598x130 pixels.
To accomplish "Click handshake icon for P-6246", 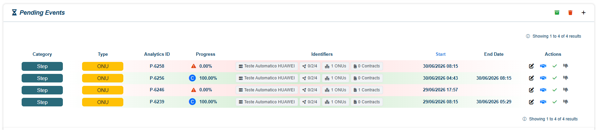I will pyautogui.click(x=543, y=90).
